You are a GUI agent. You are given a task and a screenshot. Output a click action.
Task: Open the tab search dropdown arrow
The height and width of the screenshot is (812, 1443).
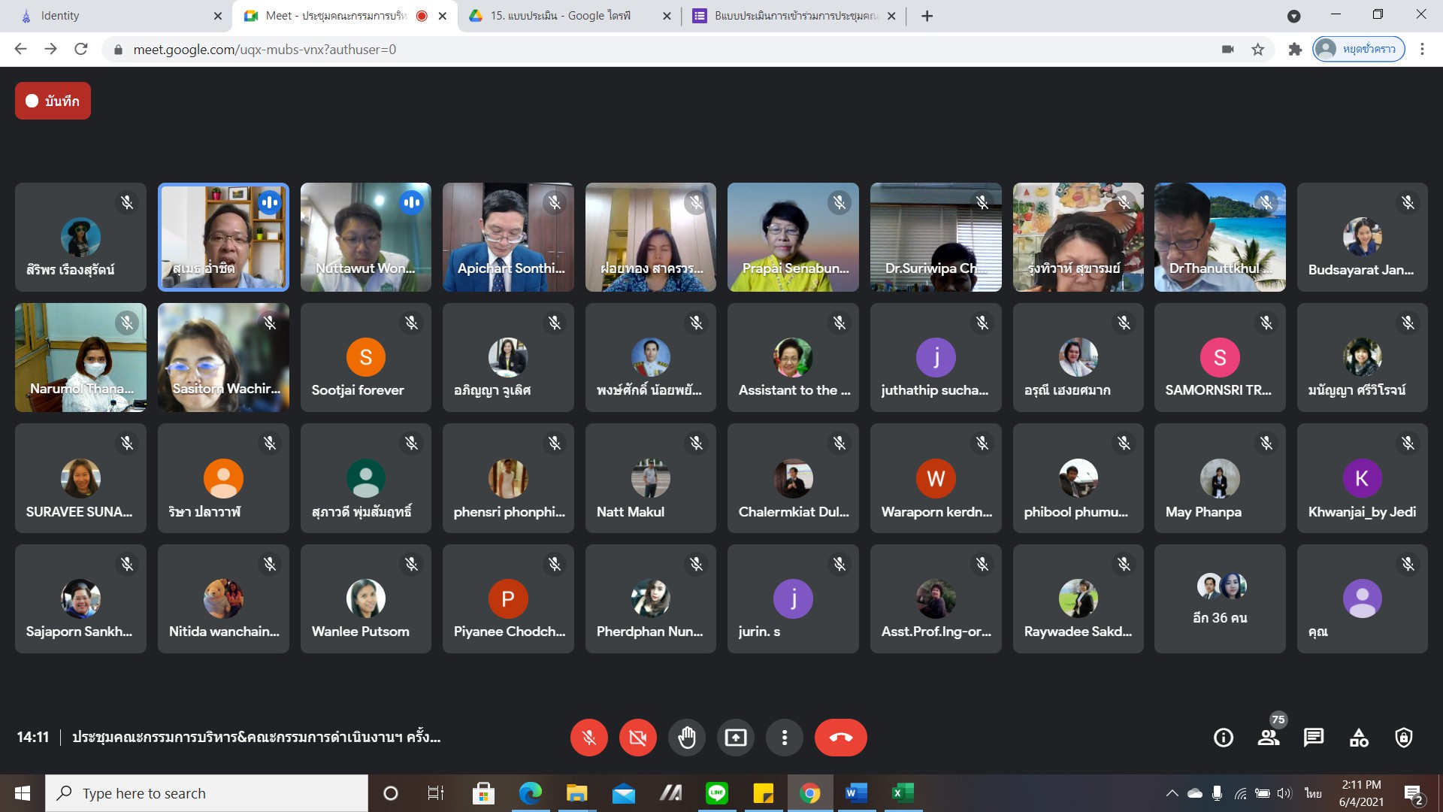coord(1293,16)
